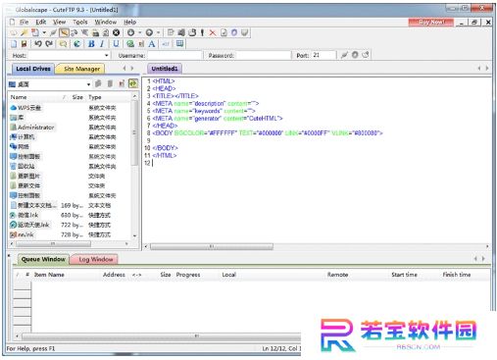
Task: Click the red X delete icon
Action: tap(213, 32)
